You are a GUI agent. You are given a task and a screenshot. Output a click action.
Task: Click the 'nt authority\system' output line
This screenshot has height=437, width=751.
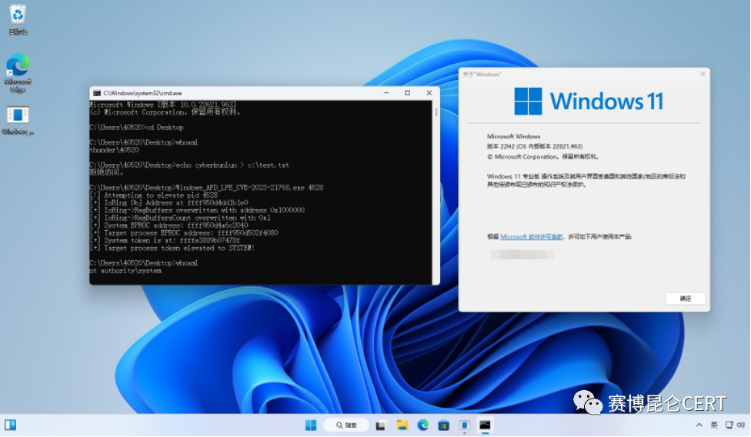pos(125,271)
